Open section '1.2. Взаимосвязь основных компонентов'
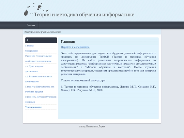 [x=39, y=79]
